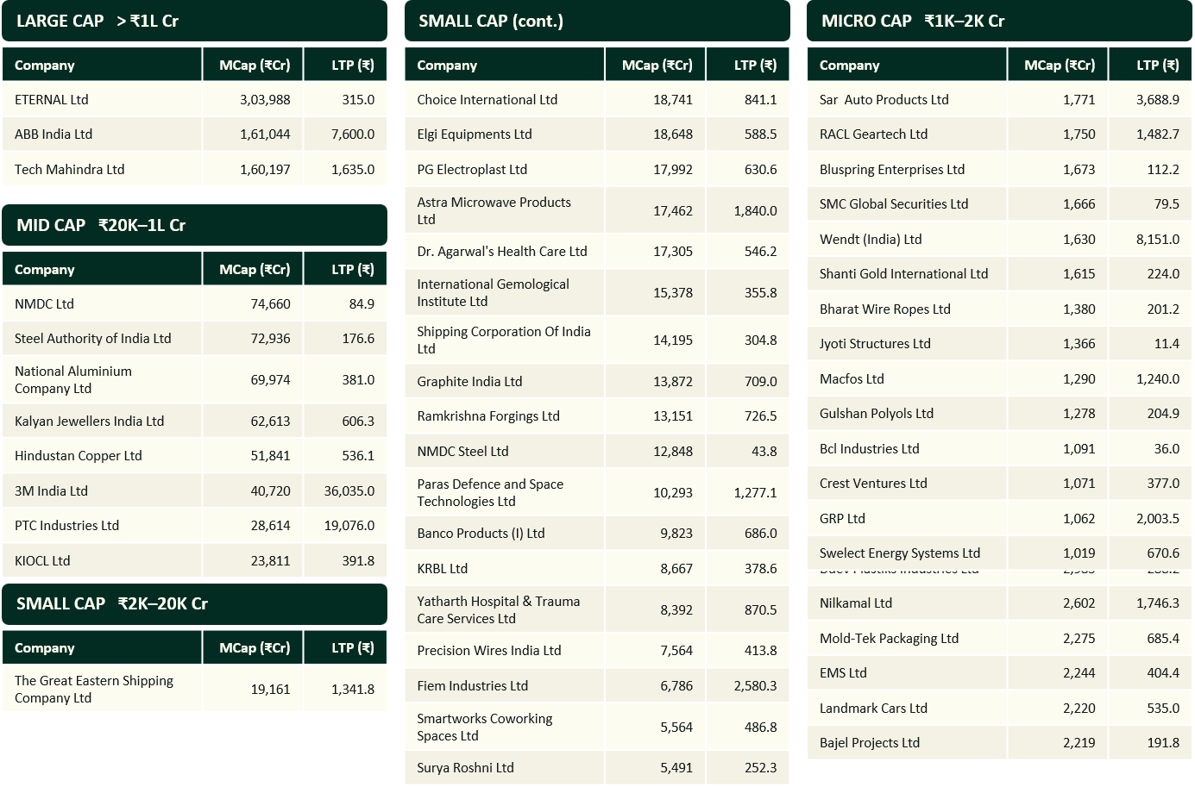Click the Company header in Small Cap (cont.) table
This screenshot has height=787, width=1195.
pyautogui.click(x=504, y=65)
